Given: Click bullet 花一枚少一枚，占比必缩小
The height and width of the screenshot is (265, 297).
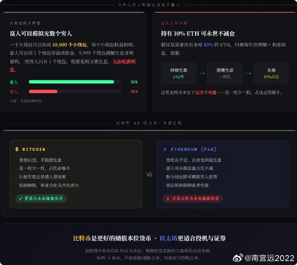Looking at the screenshot, I should click(x=45, y=168).
